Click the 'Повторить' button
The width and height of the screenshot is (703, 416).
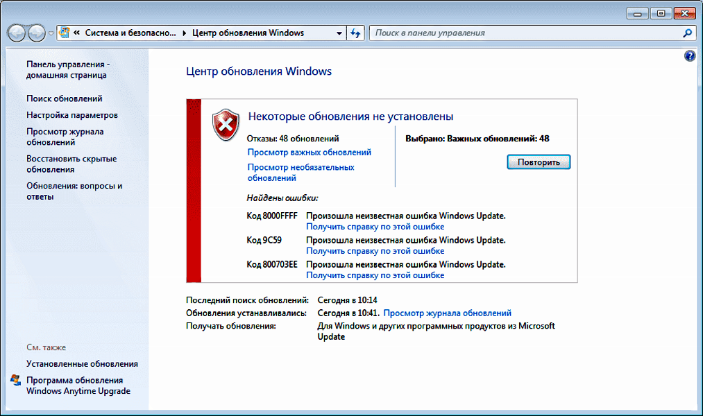click(x=539, y=162)
